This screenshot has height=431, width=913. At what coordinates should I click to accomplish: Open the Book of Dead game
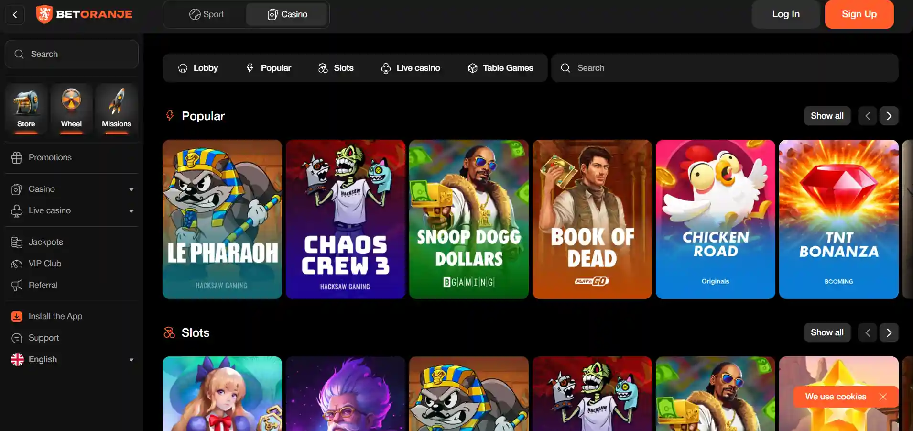coord(592,219)
